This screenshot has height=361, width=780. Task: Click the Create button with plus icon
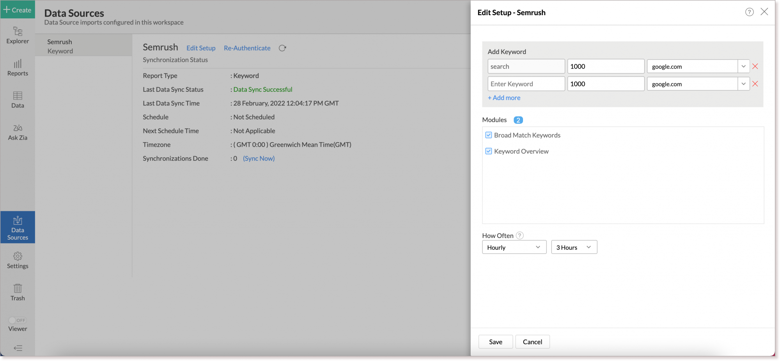(x=18, y=10)
